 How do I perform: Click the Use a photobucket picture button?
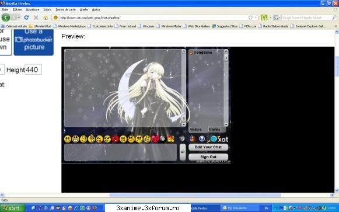[x=34, y=42]
